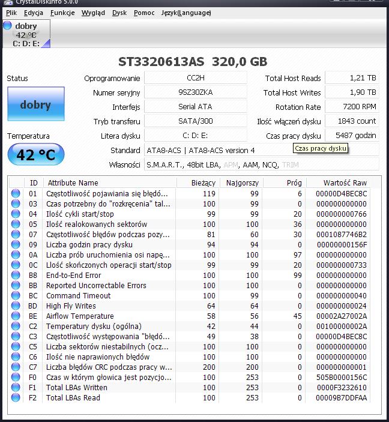
Task: Select the Command Timeout attribute name
Action: point(78,295)
